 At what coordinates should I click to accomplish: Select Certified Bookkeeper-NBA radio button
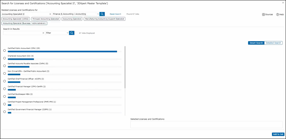tap(4, 96)
